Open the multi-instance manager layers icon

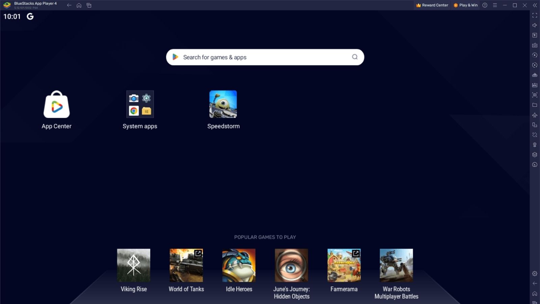coord(535,155)
